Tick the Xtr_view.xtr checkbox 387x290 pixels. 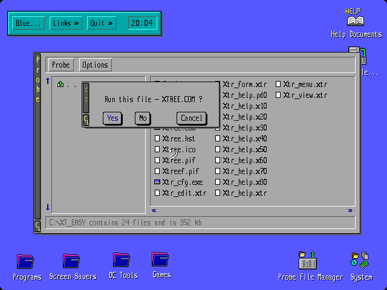pos(278,95)
